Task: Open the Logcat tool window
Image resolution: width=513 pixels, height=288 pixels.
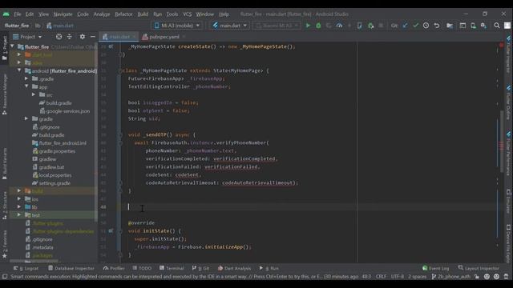Action: coord(26,268)
